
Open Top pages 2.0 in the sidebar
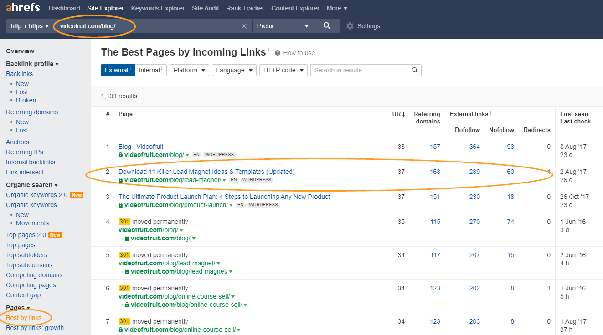tap(26, 235)
